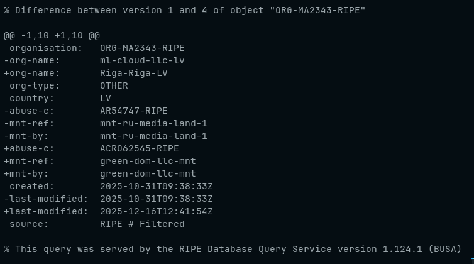474x264 pixels.
Task: Click the org-type value OTHER
Action: tap(114, 86)
